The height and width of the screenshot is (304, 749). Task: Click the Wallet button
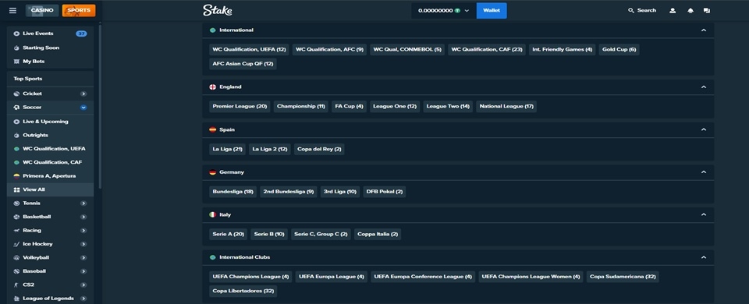[492, 10]
